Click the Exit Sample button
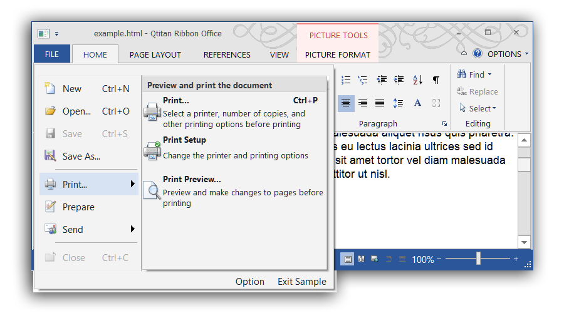564x313 pixels. click(302, 282)
